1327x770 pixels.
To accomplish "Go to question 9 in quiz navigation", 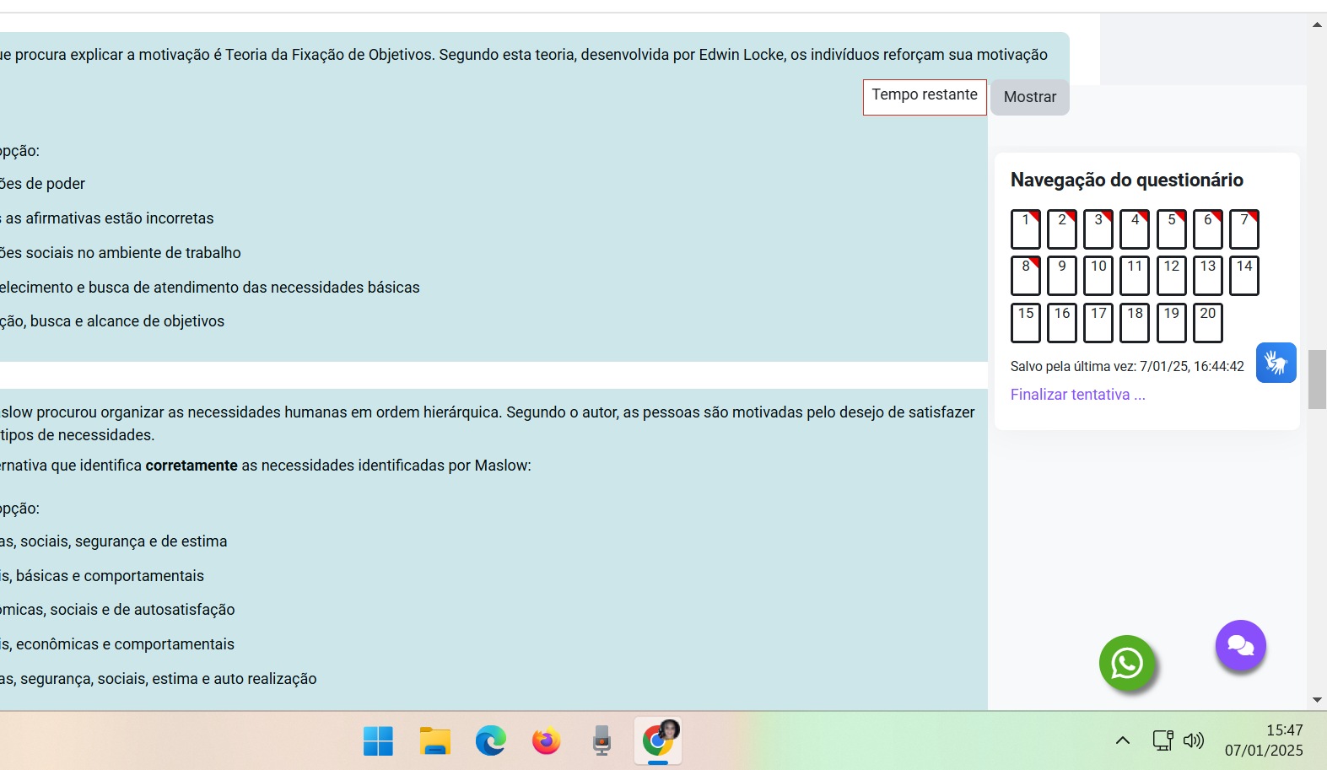I will point(1061,276).
